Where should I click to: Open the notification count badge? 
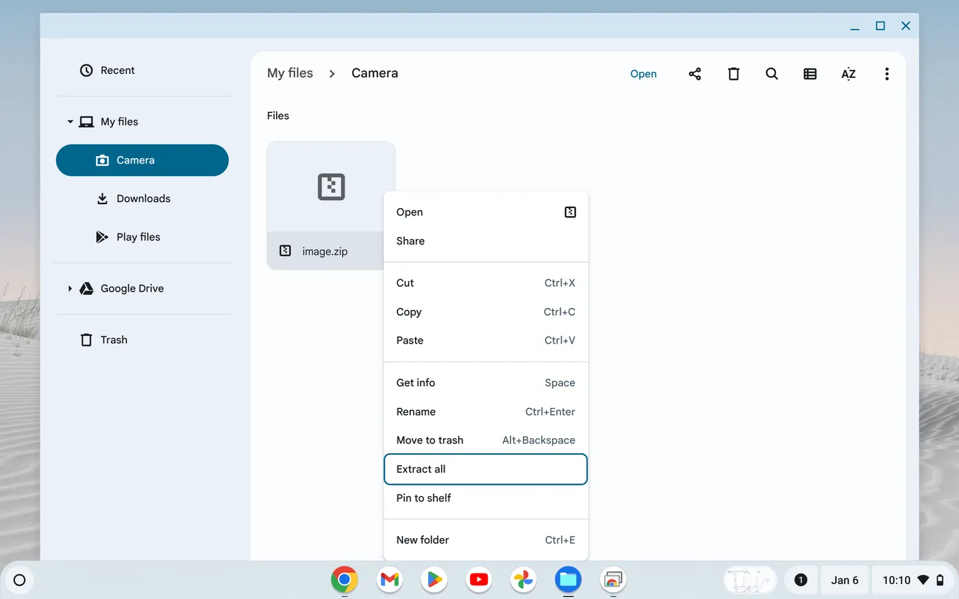point(801,580)
